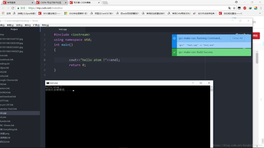Switch to the CSDN-专业IT技术社区 tab
The image size is (264, 148).
[x=51, y=3]
